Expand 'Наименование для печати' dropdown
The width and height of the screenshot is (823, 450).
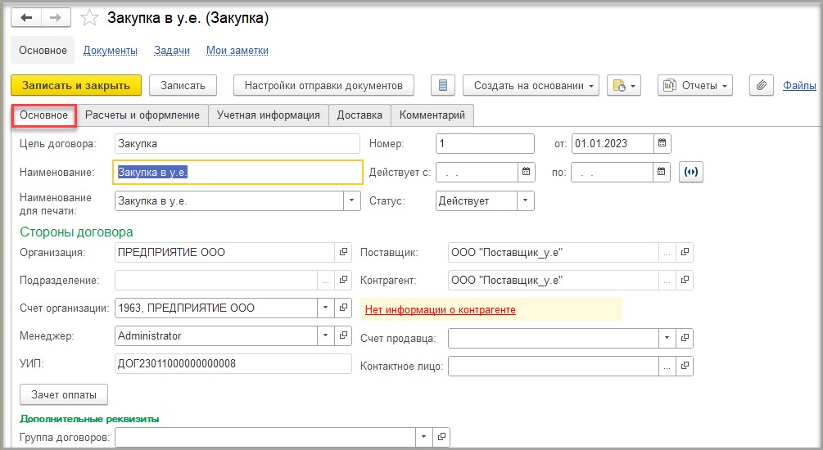click(x=350, y=200)
